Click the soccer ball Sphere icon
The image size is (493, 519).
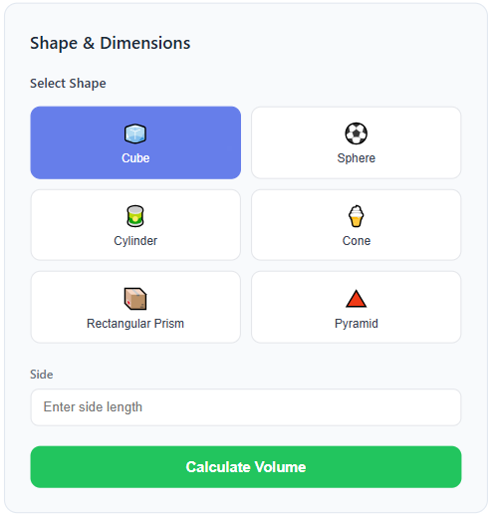[x=356, y=133]
